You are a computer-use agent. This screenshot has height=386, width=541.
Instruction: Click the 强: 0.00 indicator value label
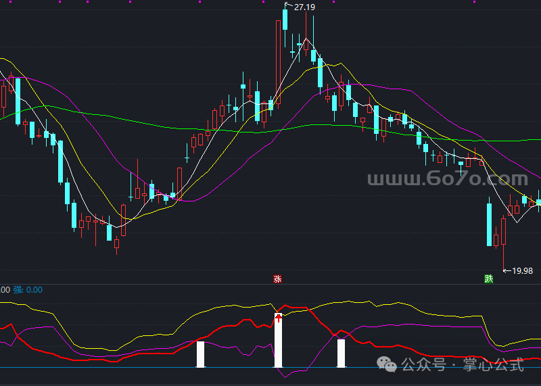point(28,289)
